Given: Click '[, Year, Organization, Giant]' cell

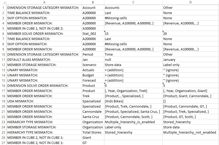Looking at the screenshot, I should (191, 91).
